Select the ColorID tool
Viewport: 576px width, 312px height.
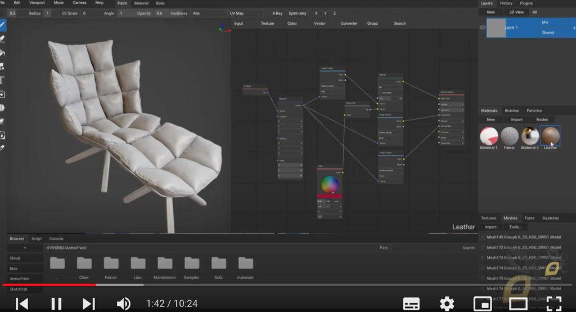click(3, 135)
